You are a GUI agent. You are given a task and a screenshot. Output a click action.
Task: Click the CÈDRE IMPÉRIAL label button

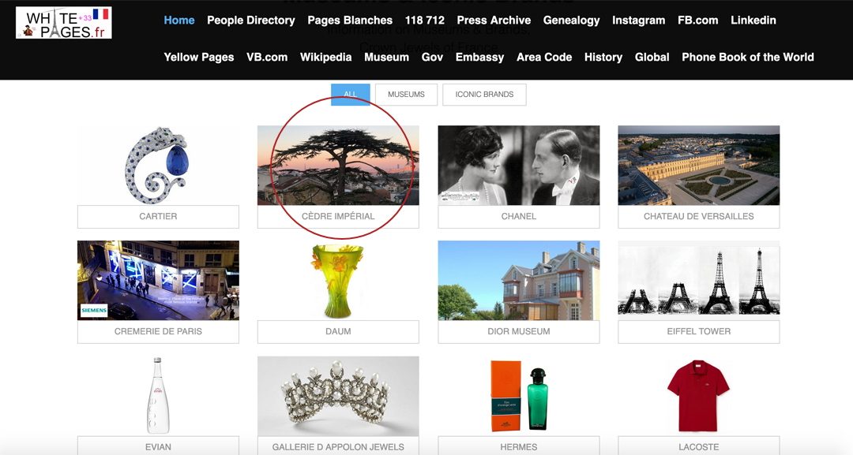tap(338, 217)
